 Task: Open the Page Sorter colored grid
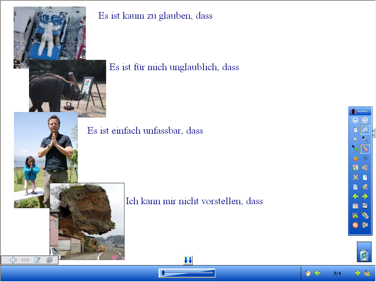pyautogui.click(x=355, y=206)
